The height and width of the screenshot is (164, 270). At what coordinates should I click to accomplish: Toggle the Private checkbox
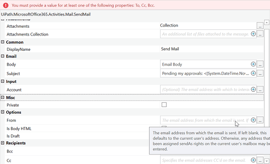(x=164, y=105)
